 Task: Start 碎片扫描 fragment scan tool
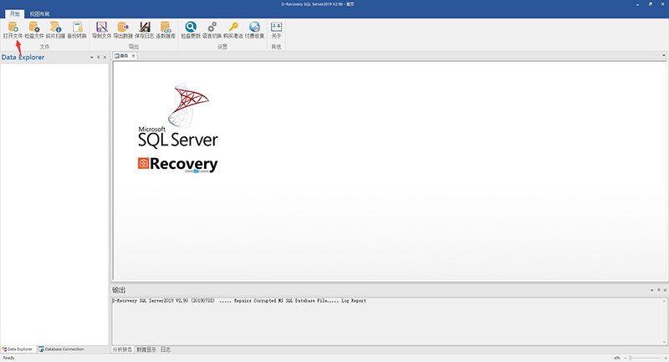click(x=55, y=30)
